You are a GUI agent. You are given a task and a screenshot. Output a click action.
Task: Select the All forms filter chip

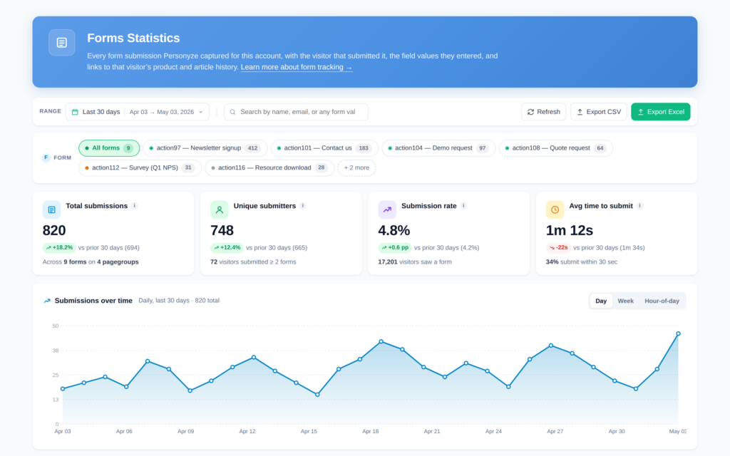point(109,148)
